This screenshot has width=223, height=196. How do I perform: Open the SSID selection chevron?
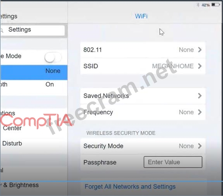pos(200,66)
